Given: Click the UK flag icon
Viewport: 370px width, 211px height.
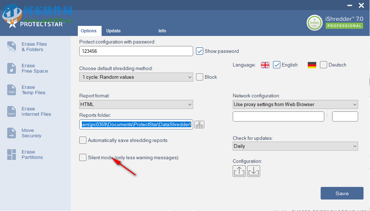Looking at the screenshot, I should (x=265, y=65).
